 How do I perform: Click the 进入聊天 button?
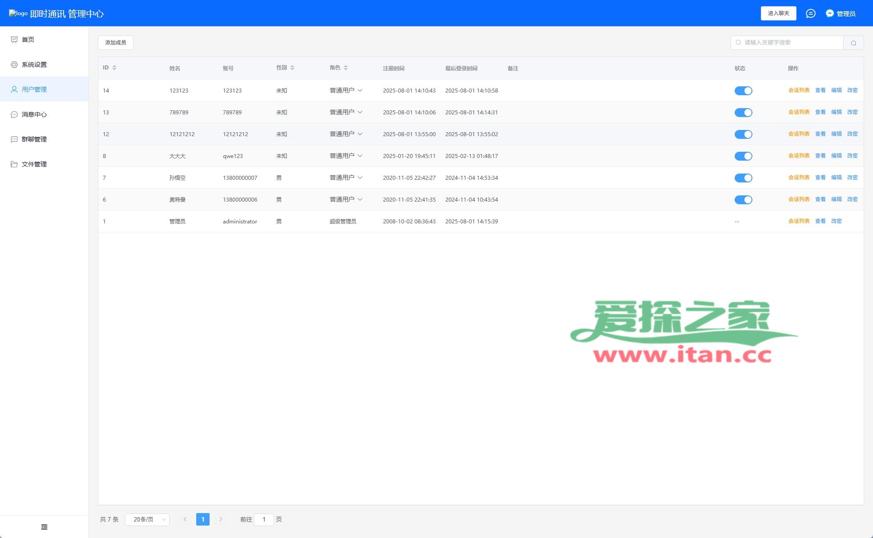pos(778,13)
